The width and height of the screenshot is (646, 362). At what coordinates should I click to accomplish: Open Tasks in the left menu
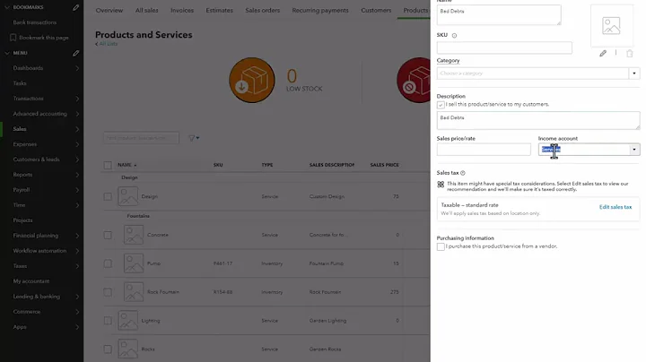pos(20,83)
